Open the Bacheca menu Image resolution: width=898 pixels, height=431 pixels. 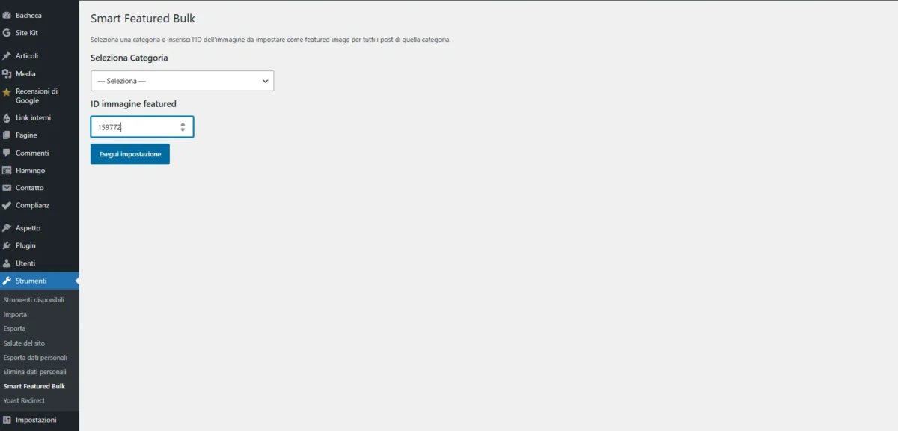(40, 16)
